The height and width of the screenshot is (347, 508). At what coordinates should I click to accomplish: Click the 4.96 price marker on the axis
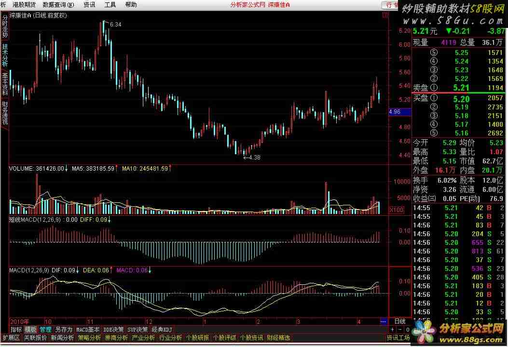(400, 112)
